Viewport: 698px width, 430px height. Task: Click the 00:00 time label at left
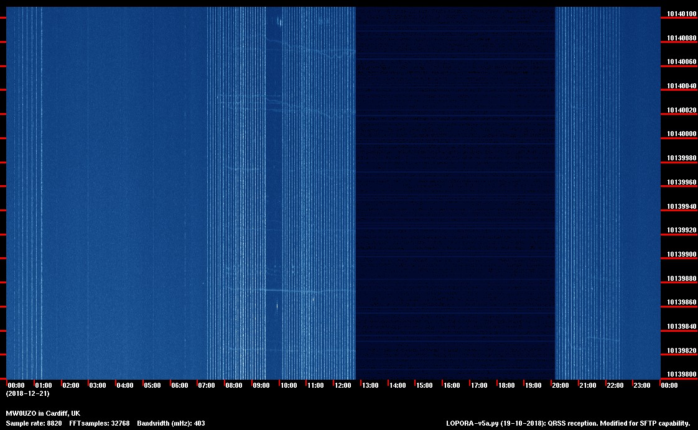(x=16, y=386)
